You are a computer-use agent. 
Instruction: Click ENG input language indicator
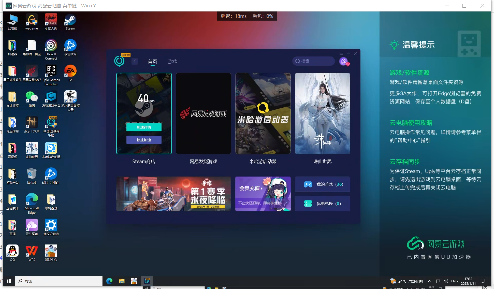[x=455, y=281]
